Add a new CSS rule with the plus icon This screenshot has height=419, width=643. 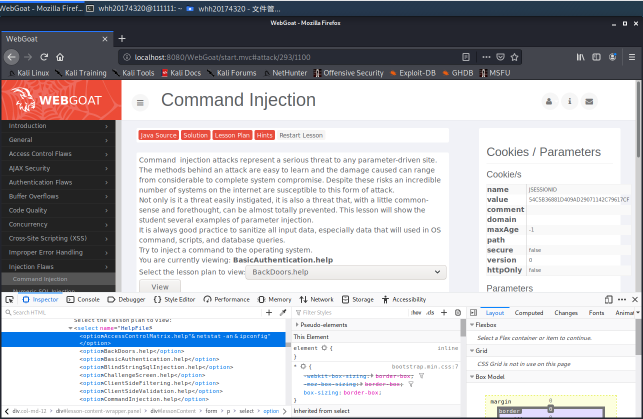tap(444, 312)
